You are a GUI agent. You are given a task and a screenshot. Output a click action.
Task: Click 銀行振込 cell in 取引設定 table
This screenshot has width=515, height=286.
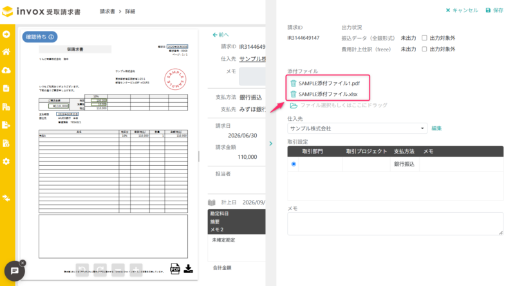click(x=404, y=164)
